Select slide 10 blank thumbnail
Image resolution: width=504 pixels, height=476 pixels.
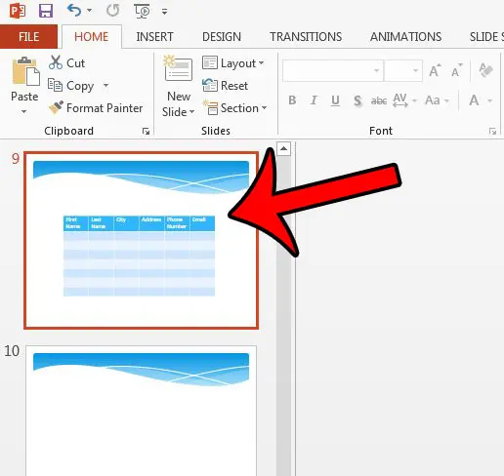(x=142, y=411)
